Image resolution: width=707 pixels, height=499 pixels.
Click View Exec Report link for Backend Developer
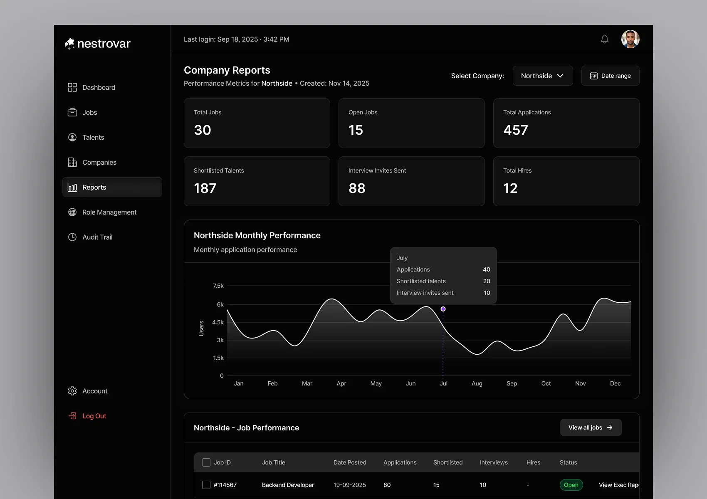tap(619, 485)
